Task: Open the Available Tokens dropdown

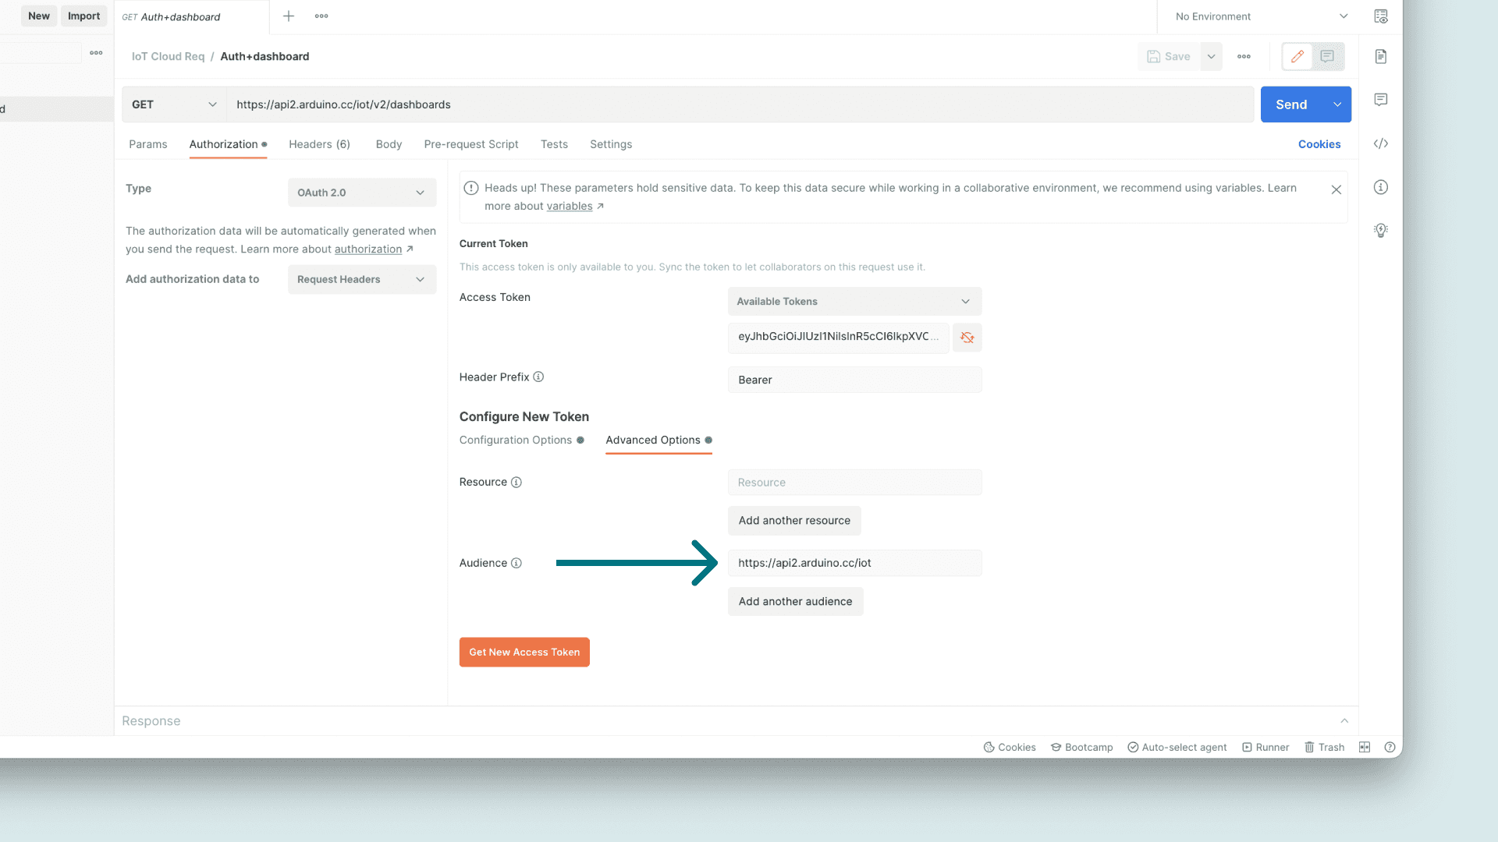Action: point(854,302)
